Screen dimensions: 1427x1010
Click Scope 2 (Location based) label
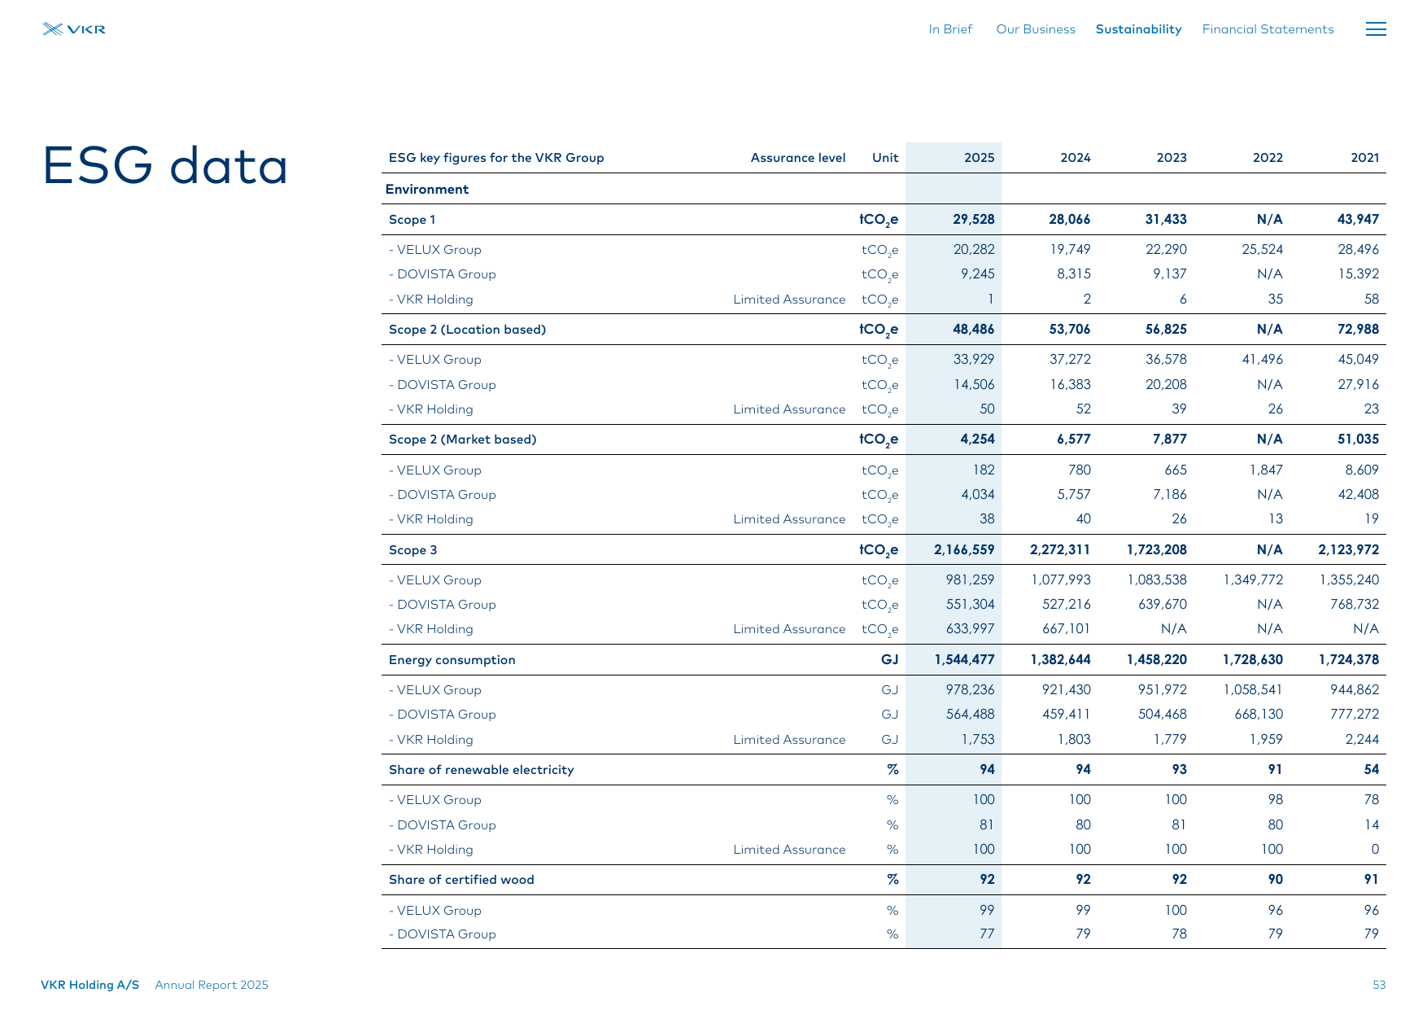pyautogui.click(x=467, y=330)
